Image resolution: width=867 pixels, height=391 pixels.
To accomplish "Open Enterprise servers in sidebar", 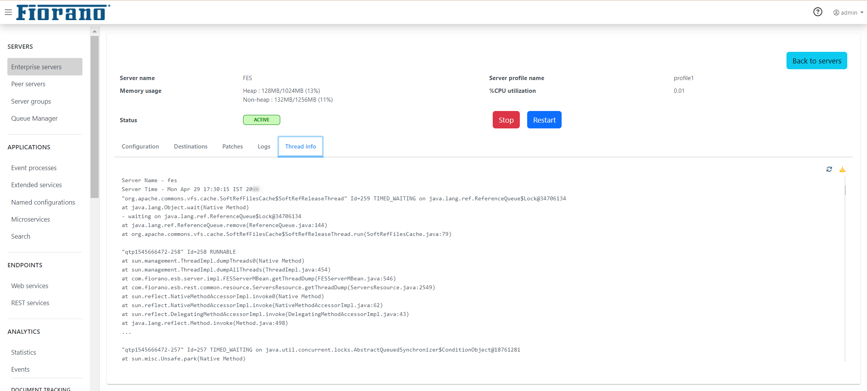I will [45, 67].
